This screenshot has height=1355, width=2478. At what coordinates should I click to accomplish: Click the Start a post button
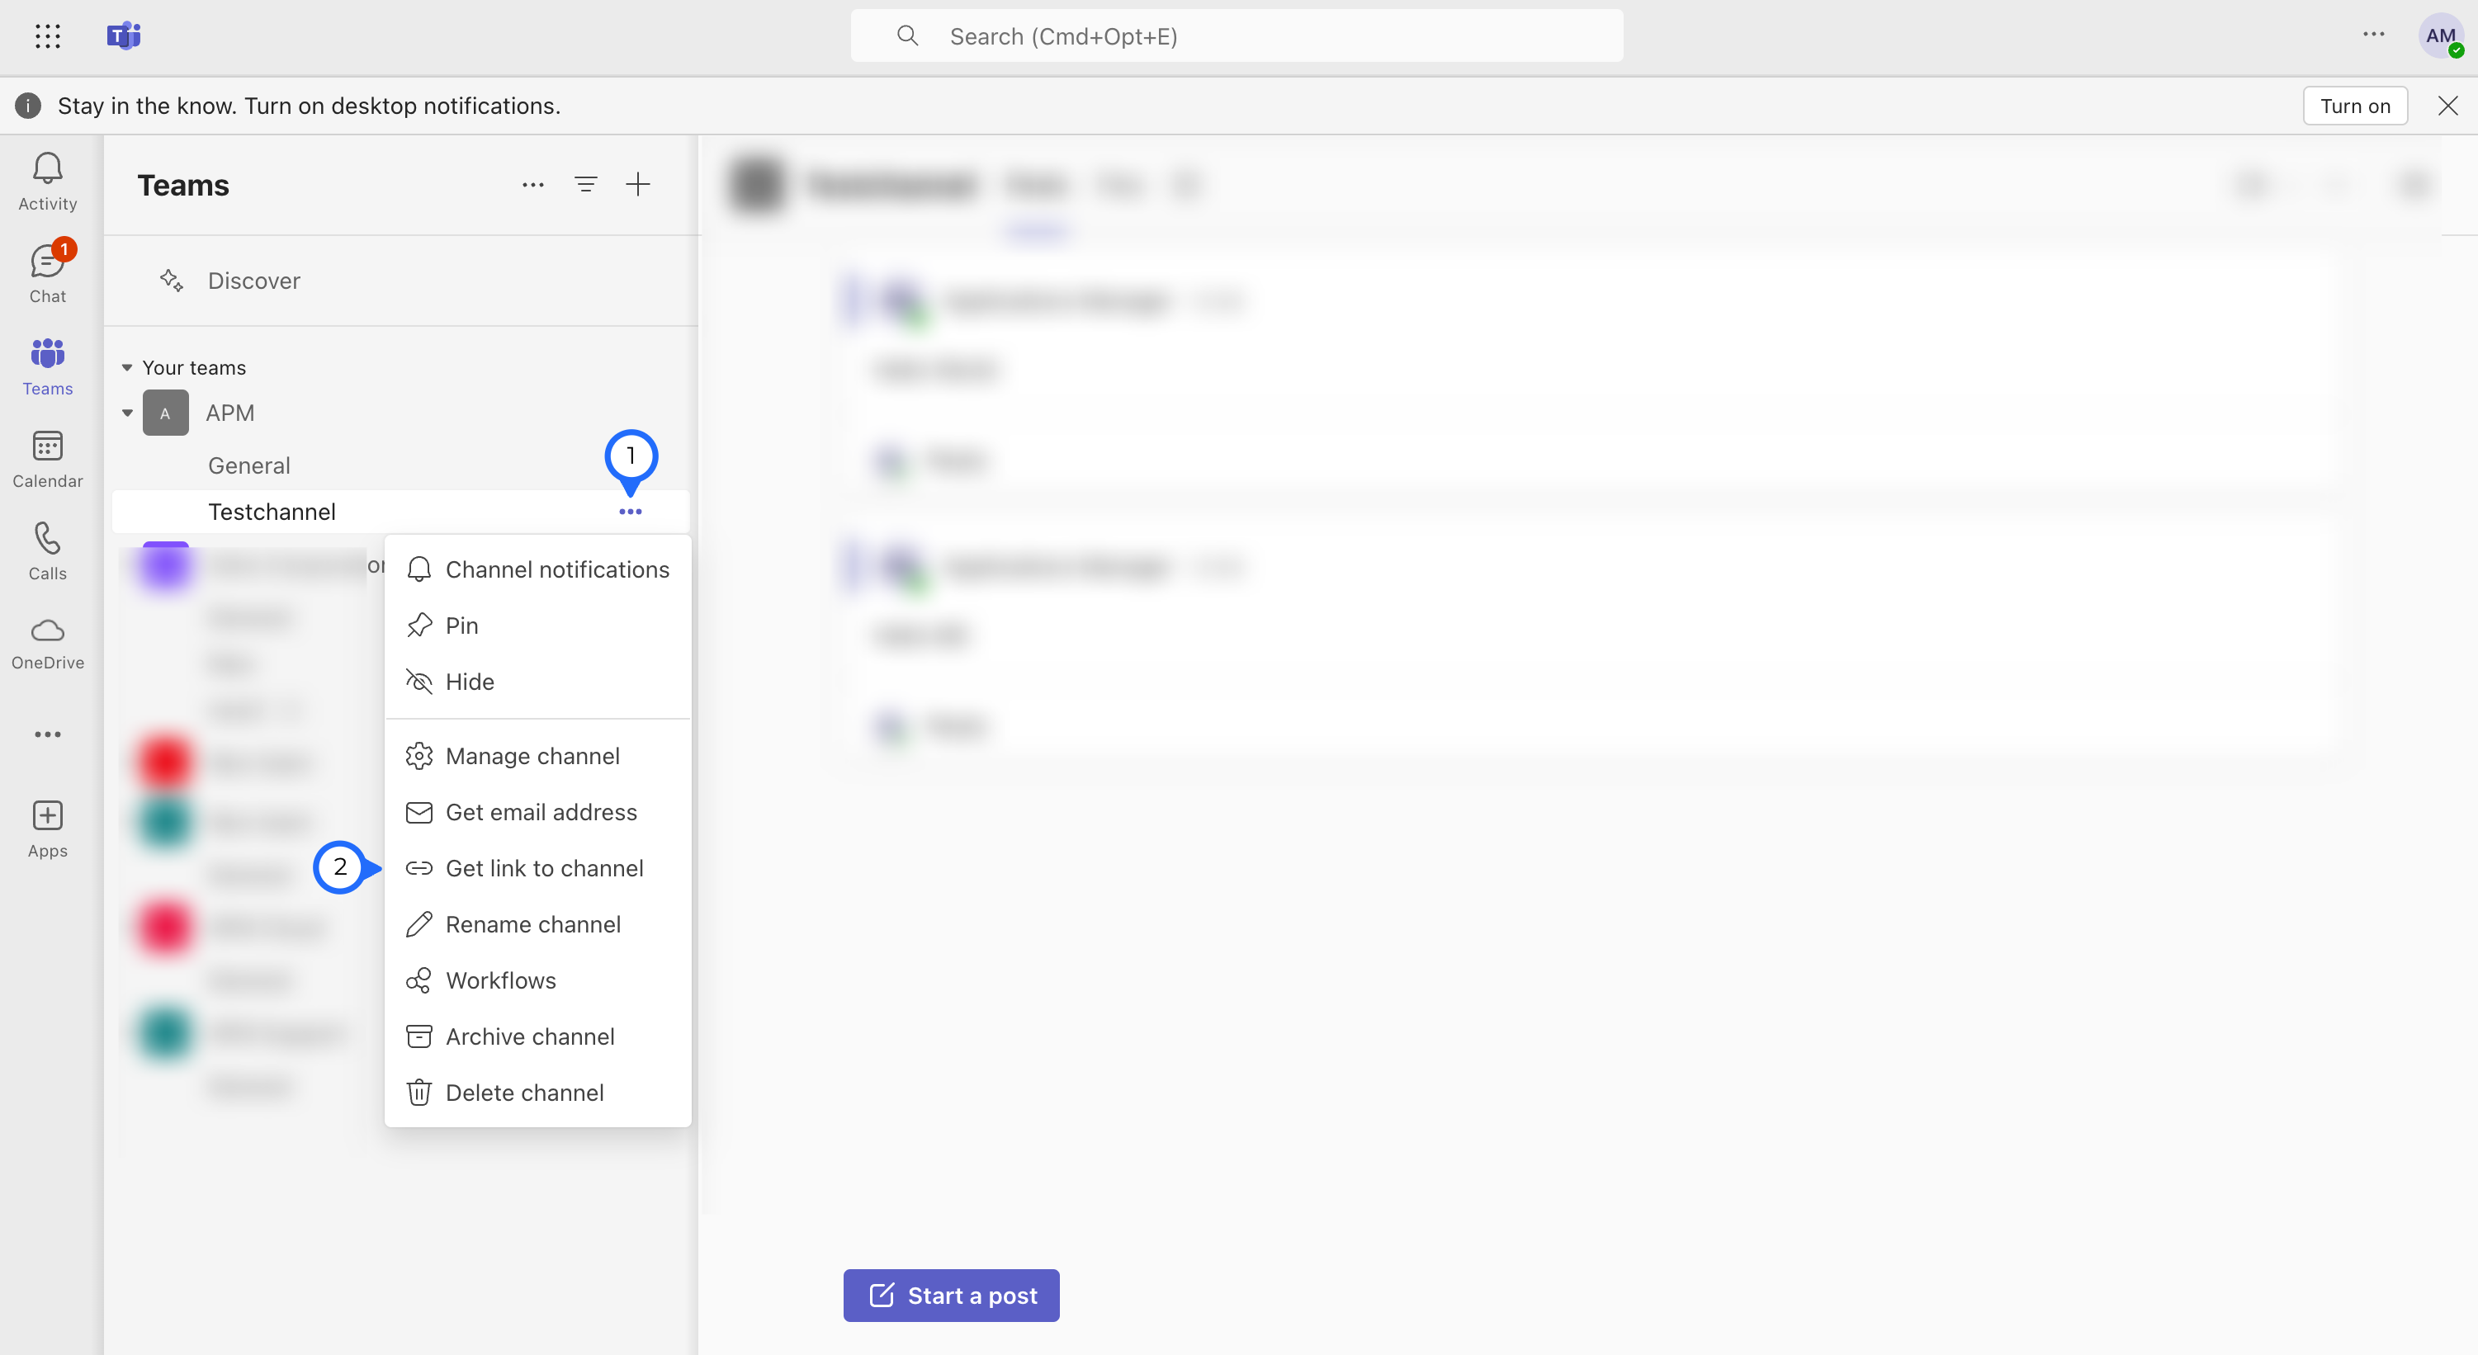coord(950,1296)
